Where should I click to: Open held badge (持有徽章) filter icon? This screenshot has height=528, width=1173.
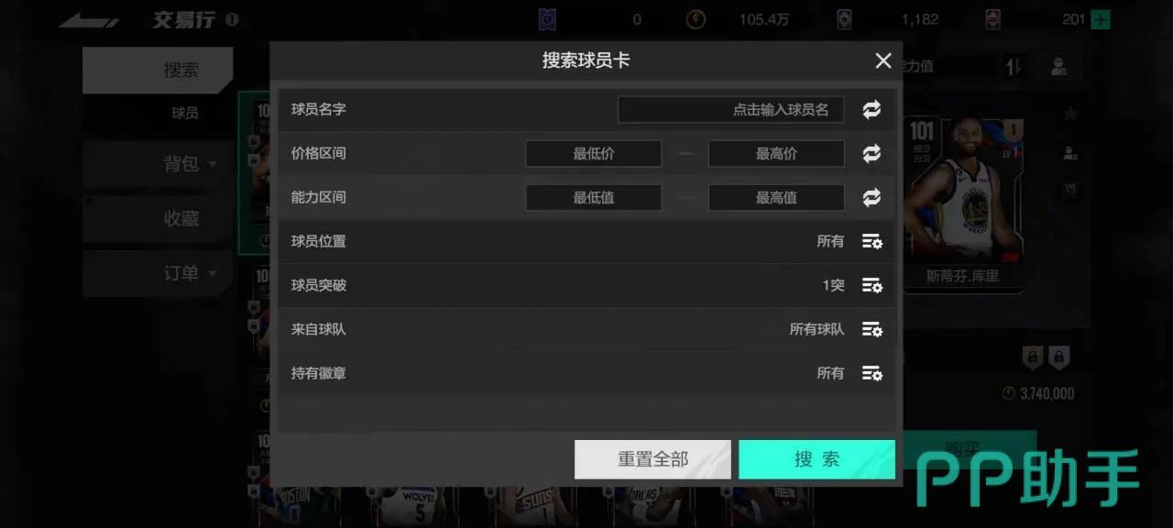point(872,374)
